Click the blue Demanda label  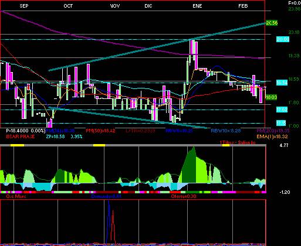pyautogui.click(x=106, y=196)
